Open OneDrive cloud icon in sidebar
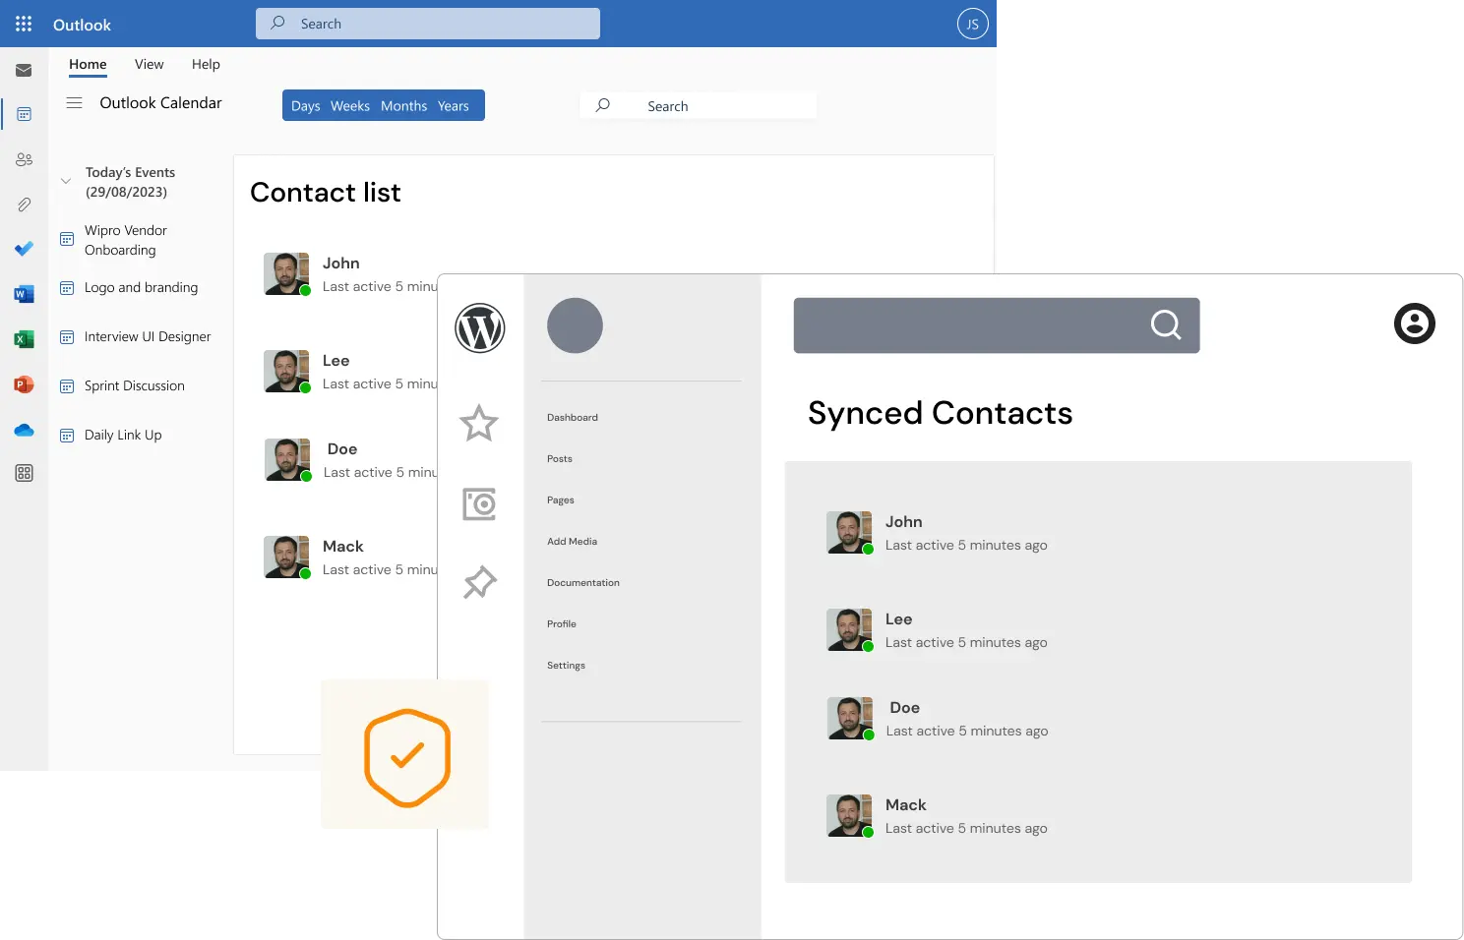This screenshot has width=1464, height=940. pyautogui.click(x=25, y=430)
